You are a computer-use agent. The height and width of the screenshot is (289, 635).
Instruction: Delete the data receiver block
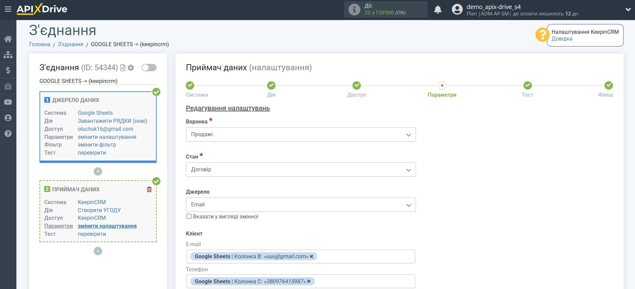149,189
